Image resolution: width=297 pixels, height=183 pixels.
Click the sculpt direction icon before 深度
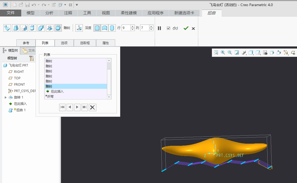click(x=79, y=28)
